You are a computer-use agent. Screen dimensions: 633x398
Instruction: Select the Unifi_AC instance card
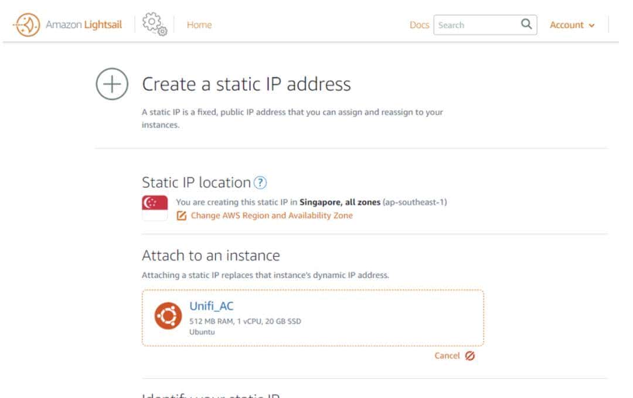pos(312,317)
